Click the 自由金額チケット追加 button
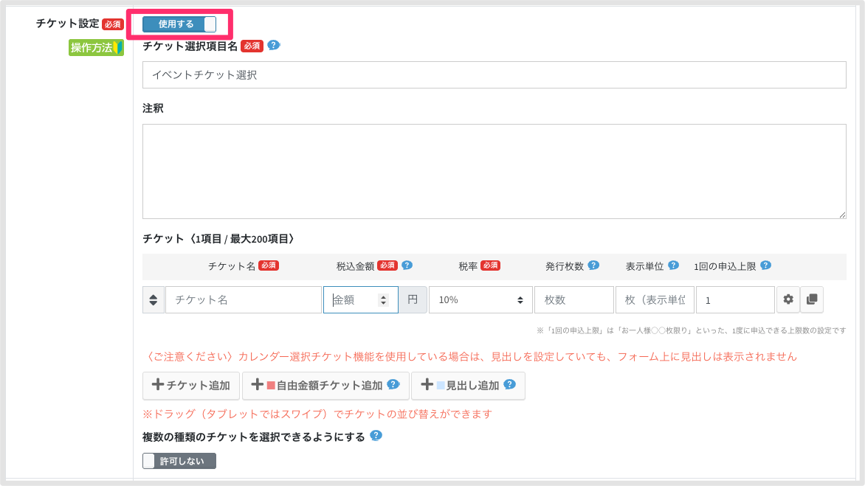This screenshot has width=865, height=486. tap(325, 385)
